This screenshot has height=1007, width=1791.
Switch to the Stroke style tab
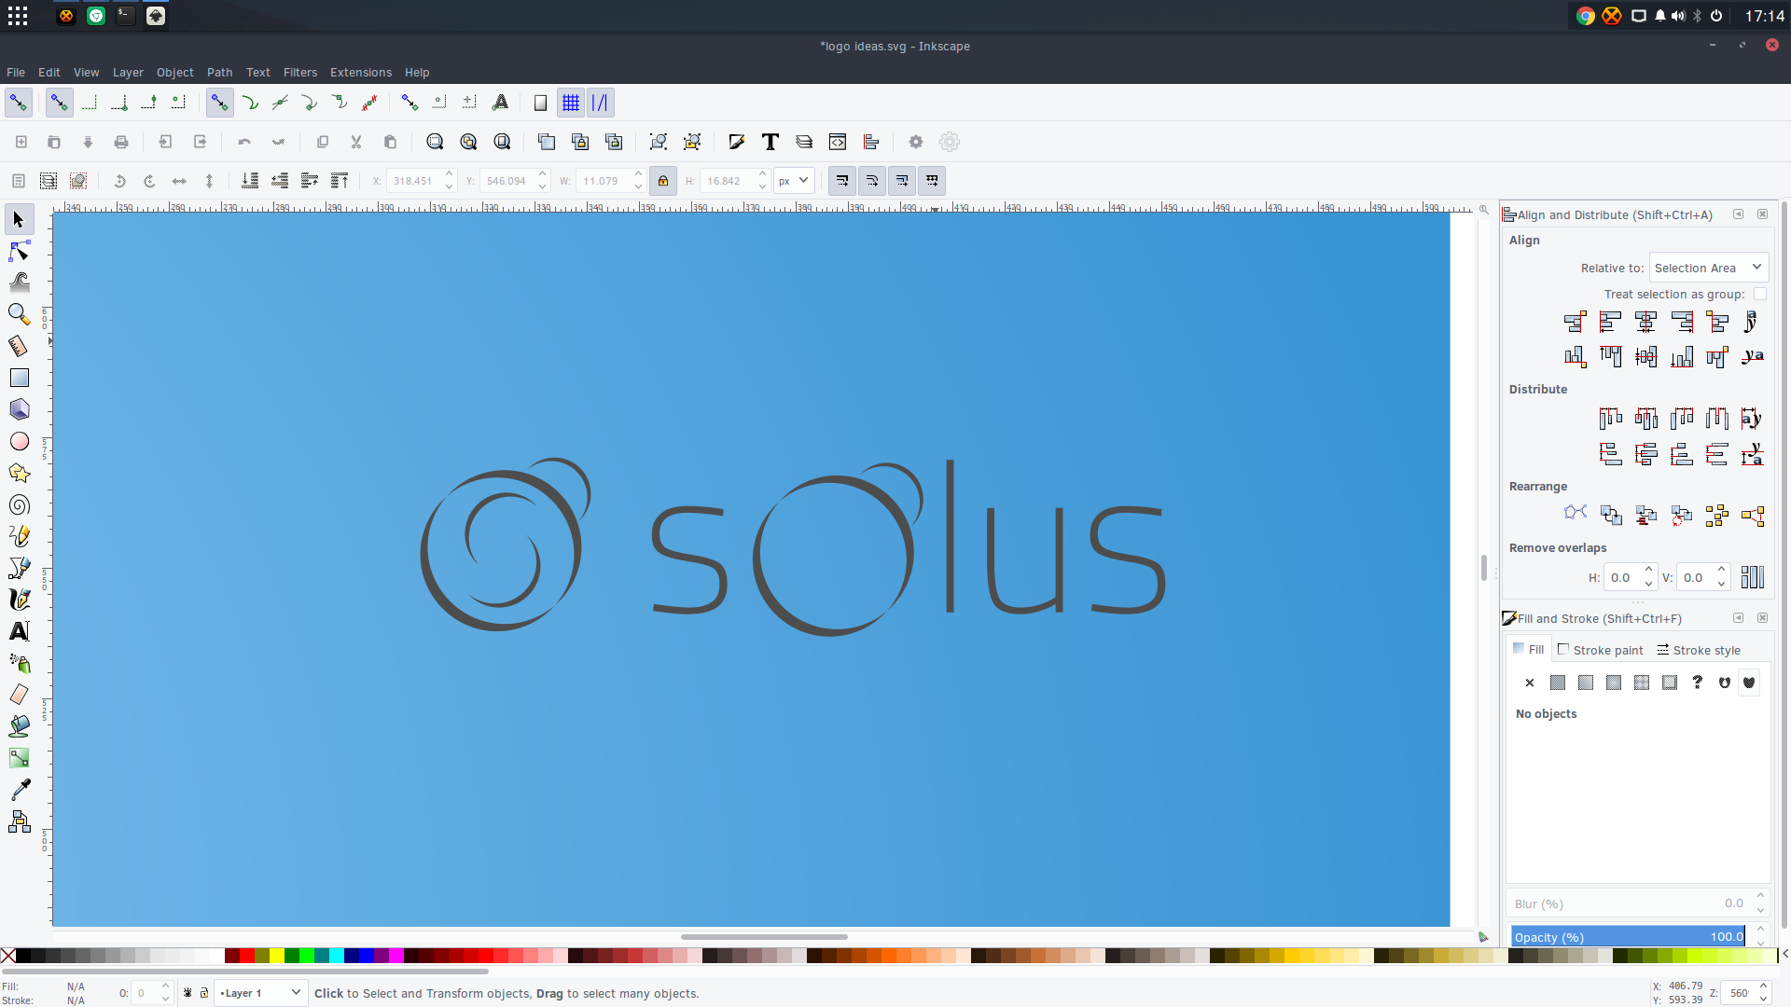point(1699,650)
